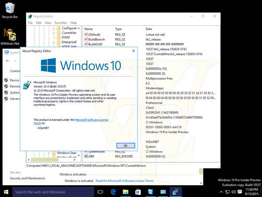The height and width of the screenshot is (197, 262).
Task: Launch Microsoft Edge from the taskbar
Action: 113,192
